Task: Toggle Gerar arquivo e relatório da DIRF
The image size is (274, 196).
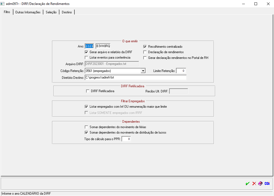Action: [x=86, y=52]
